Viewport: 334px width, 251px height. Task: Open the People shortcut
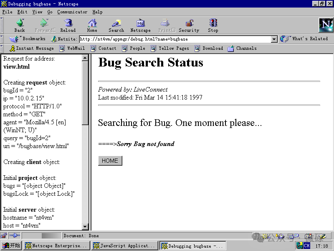point(134,49)
